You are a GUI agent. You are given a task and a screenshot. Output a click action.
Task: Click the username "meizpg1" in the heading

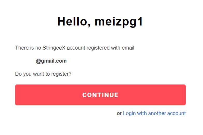pyautogui.click(x=119, y=22)
